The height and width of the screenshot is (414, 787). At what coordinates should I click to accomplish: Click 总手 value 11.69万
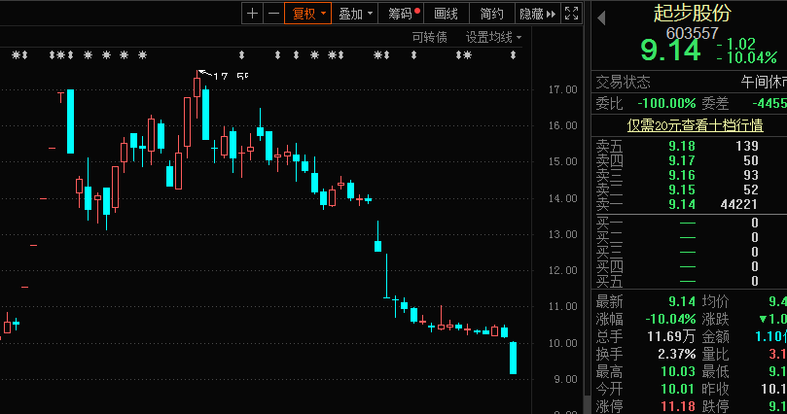[x=671, y=336]
